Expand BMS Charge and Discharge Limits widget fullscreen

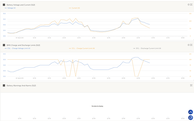pyautogui.click(x=191, y=45)
